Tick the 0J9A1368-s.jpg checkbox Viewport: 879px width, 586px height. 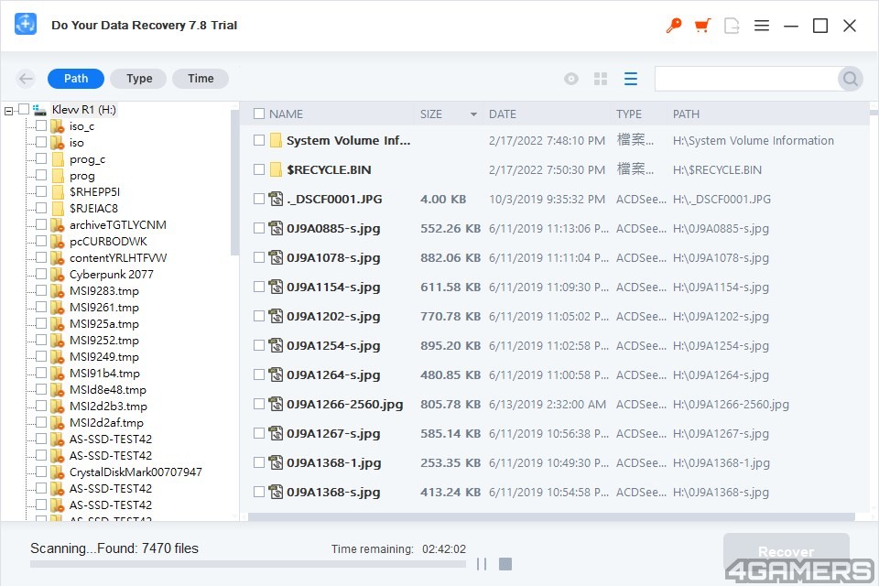click(259, 492)
